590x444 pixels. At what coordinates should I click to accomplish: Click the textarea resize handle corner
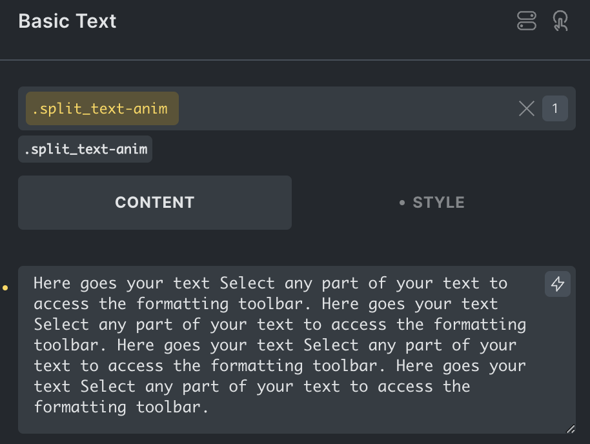[x=571, y=429]
